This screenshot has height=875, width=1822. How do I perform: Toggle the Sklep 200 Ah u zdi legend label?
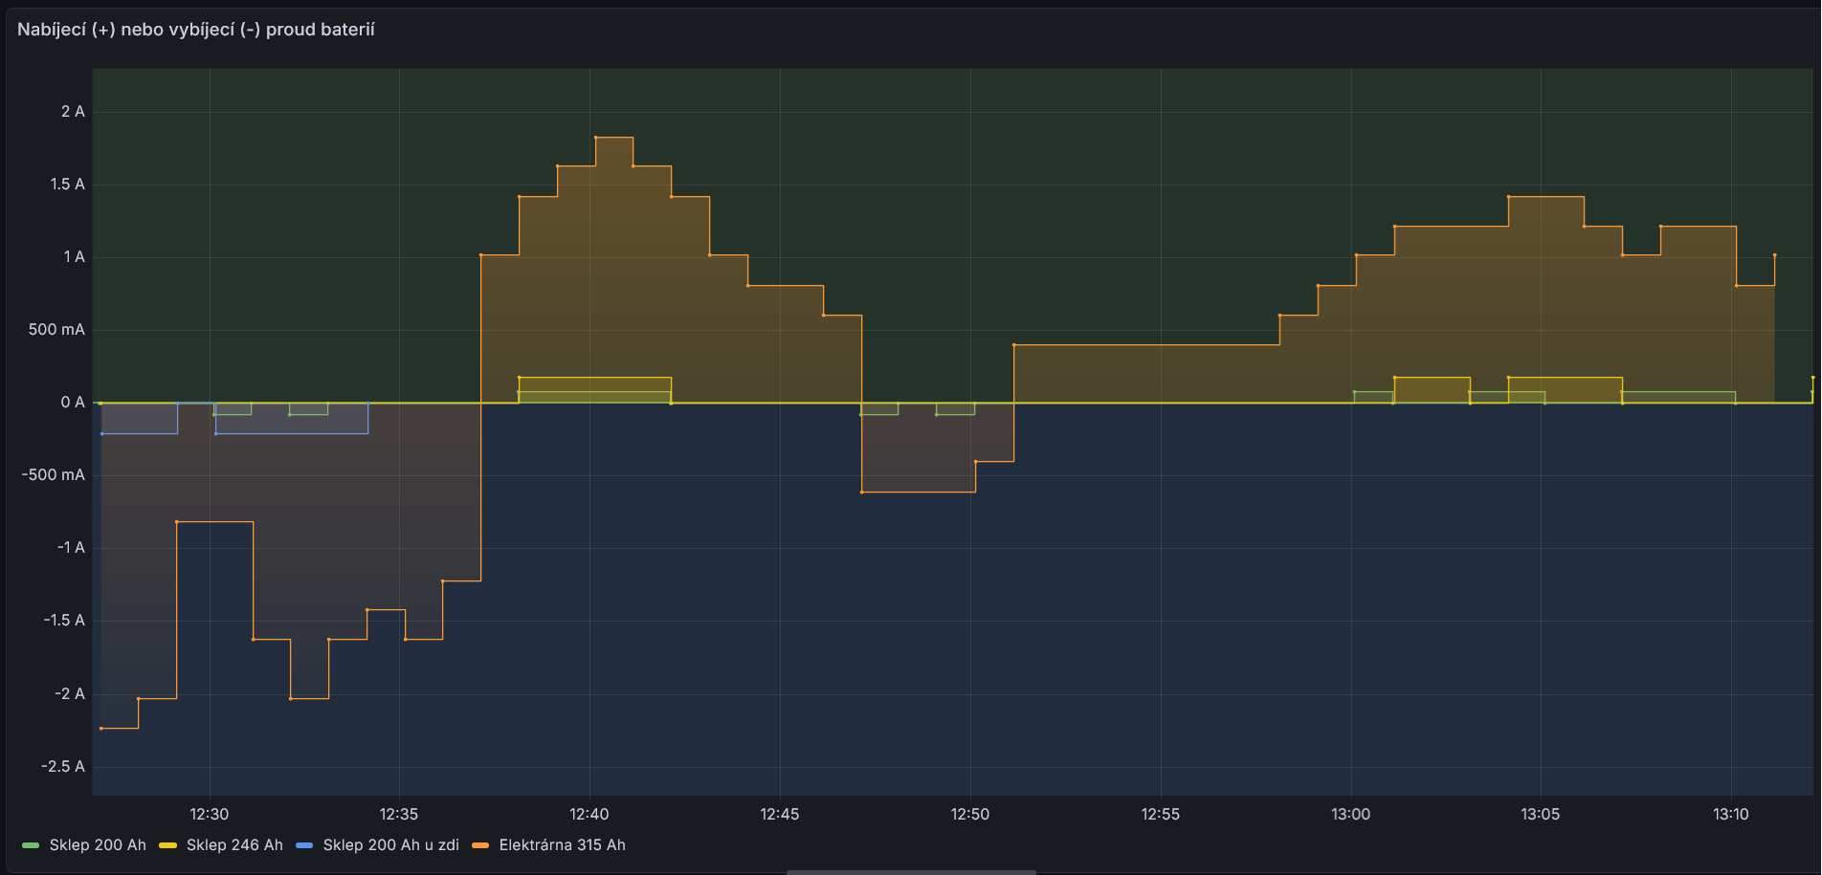tap(390, 845)
